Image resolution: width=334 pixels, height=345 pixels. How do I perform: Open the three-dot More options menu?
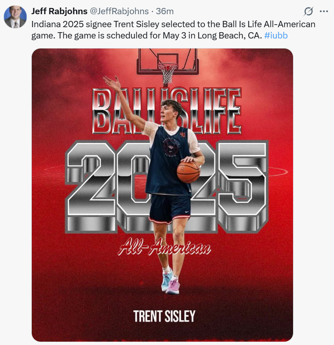[324, 11]
